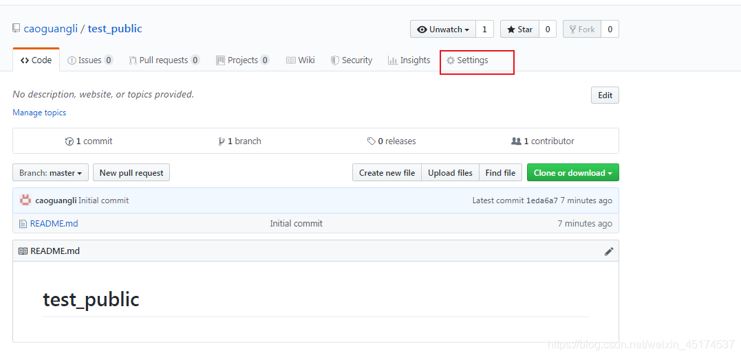View the 1 contributor page
This screenshot has width=741, height=357.
click(x=543, y=141)
